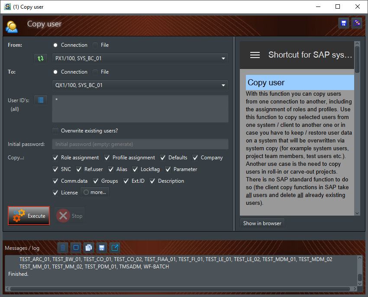Open the User ID's selection list icon

pos(41,100)
